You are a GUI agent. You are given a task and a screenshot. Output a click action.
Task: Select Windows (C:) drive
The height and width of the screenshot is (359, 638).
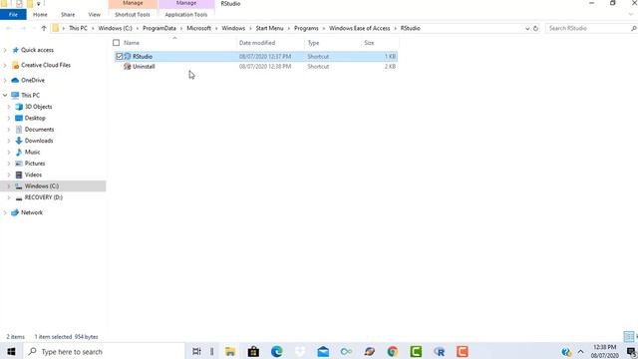pos(42,186)
